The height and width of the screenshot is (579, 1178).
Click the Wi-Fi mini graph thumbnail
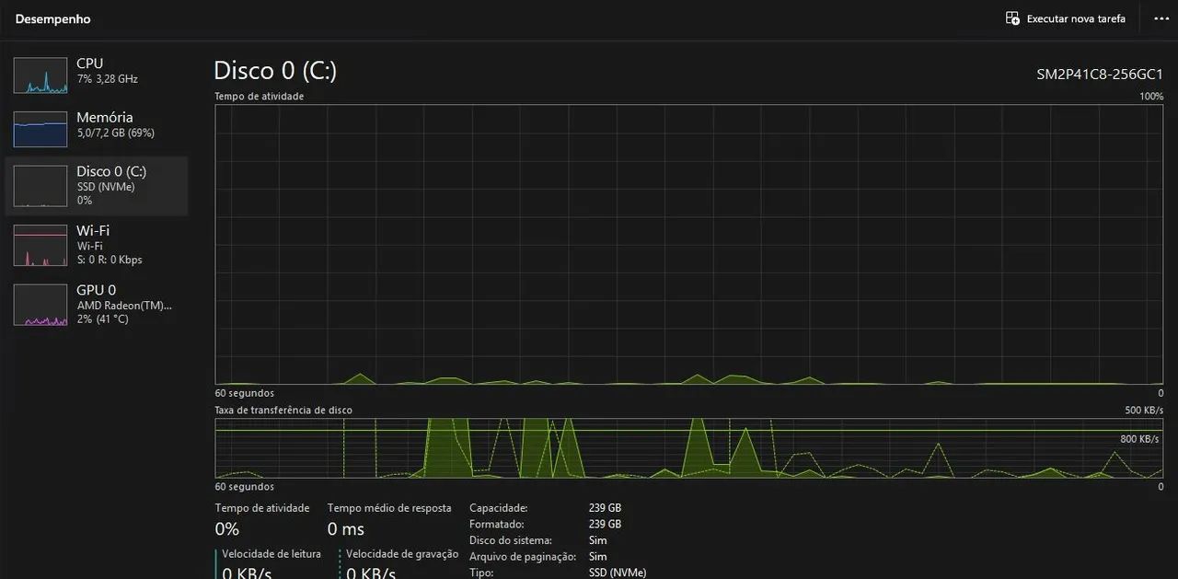coord(40,245)
